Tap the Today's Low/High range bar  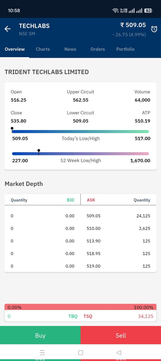pos(80,131)
